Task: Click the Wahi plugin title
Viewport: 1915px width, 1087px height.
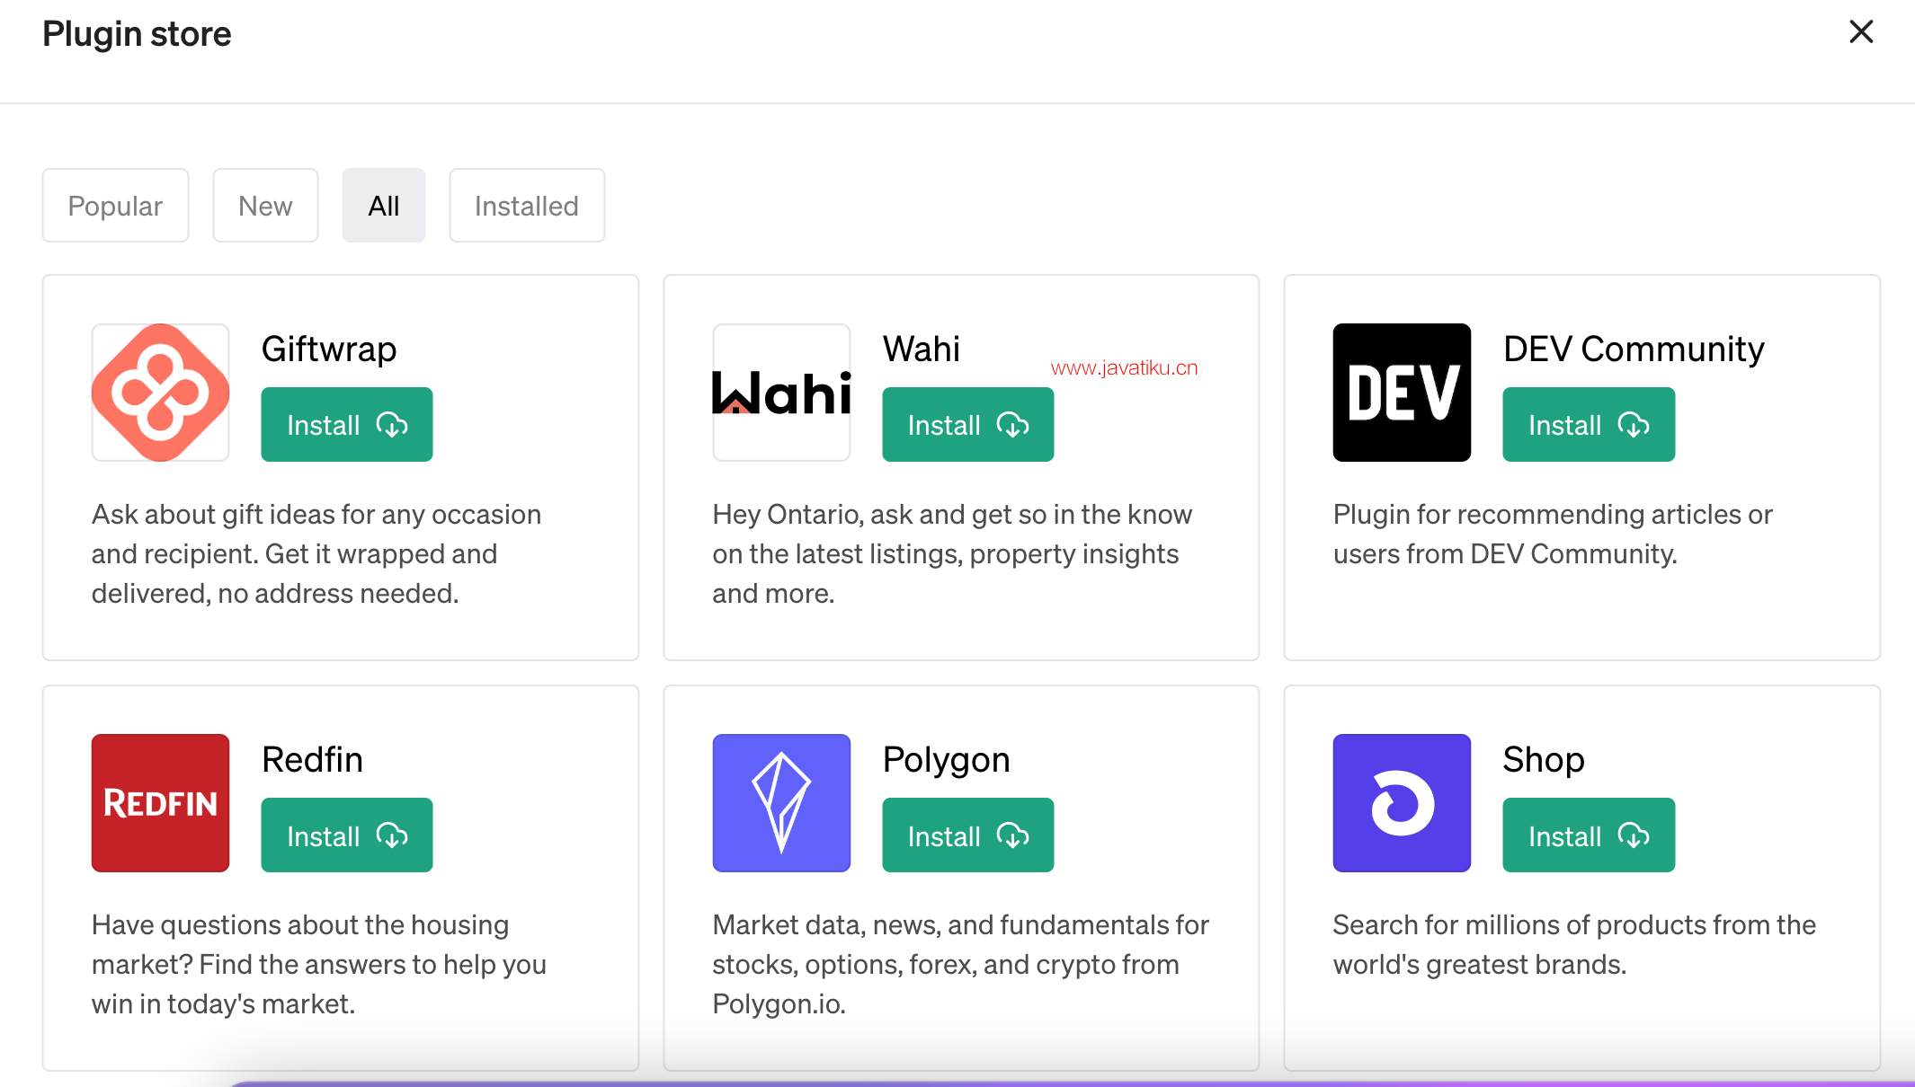Action: coord(922,349)
